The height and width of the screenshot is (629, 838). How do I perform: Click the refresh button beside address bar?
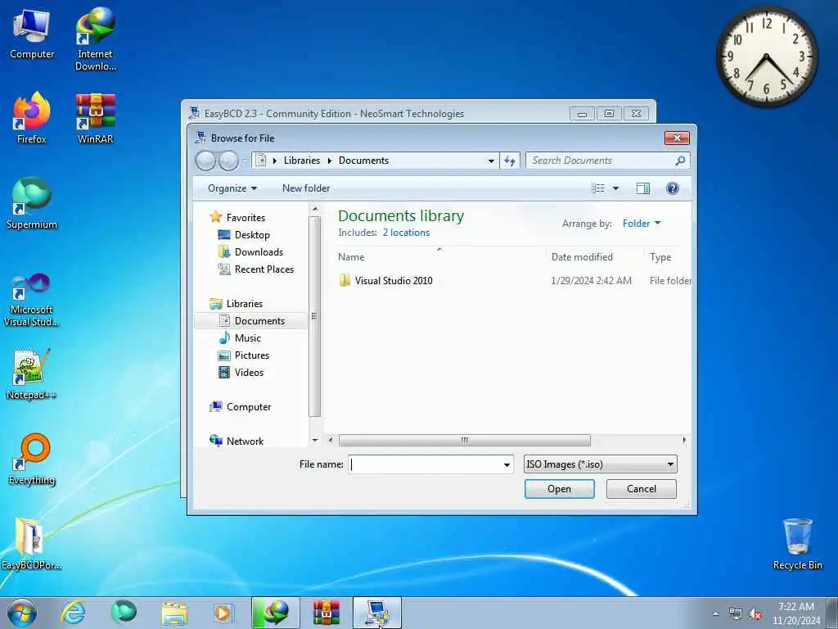[x=510, y=161]
